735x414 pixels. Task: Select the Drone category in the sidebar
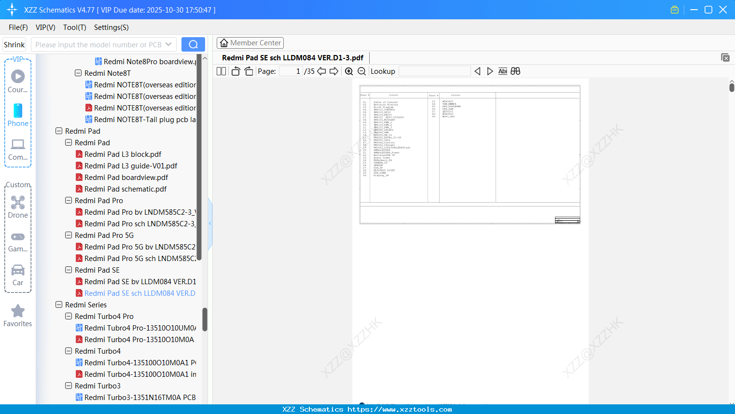17,207
